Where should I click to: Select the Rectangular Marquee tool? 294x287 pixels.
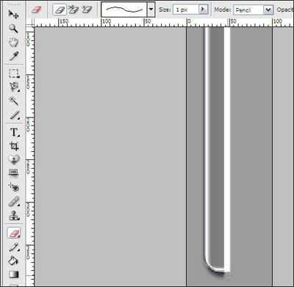pyautogui.click(x=14, y=73)
